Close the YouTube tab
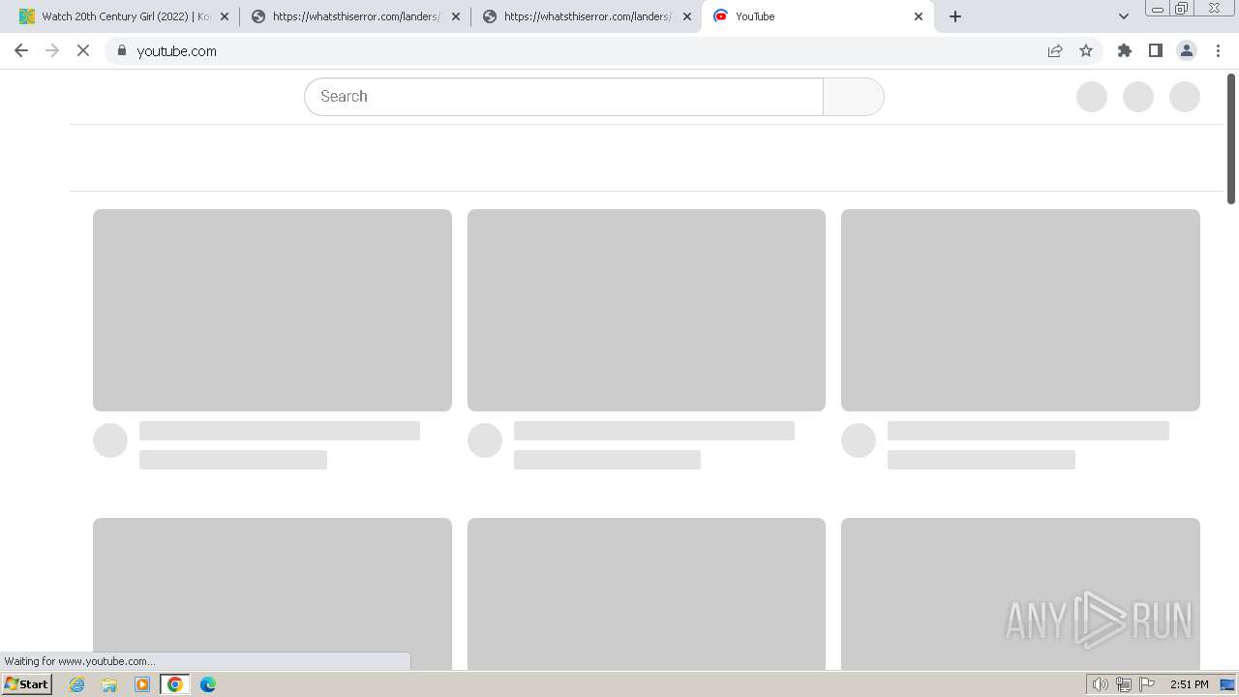Viewport: 1239px width, 697px height. (x=919, y=16)
